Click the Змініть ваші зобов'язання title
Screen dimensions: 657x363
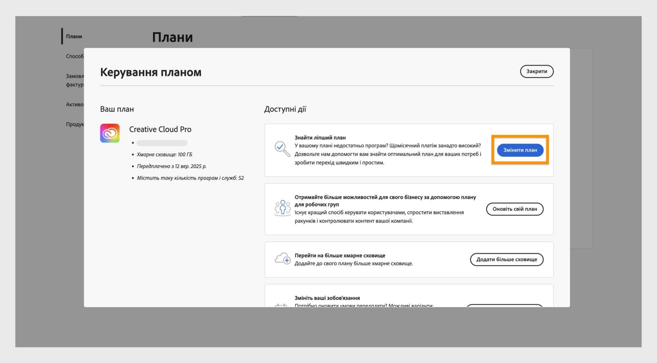pos(327,298)
